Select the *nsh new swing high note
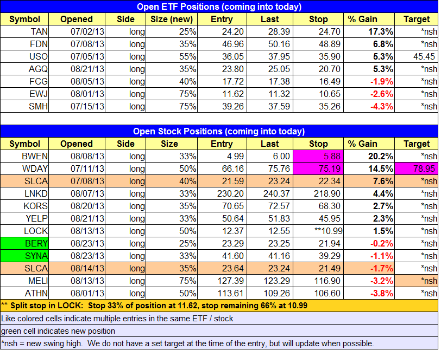 [x=219, y=343]
